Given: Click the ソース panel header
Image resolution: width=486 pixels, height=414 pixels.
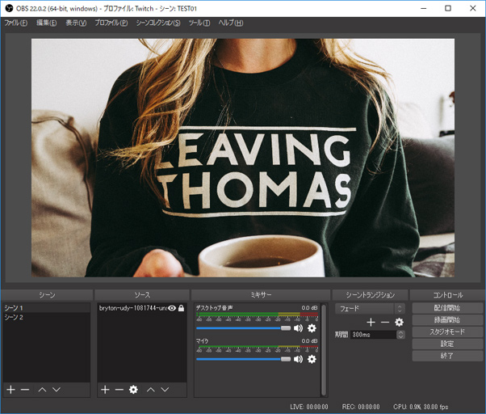Looking at the screenshot, I should coord(142,295).
